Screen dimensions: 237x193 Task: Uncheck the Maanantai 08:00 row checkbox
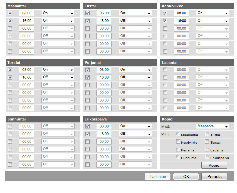coord(10,13)
